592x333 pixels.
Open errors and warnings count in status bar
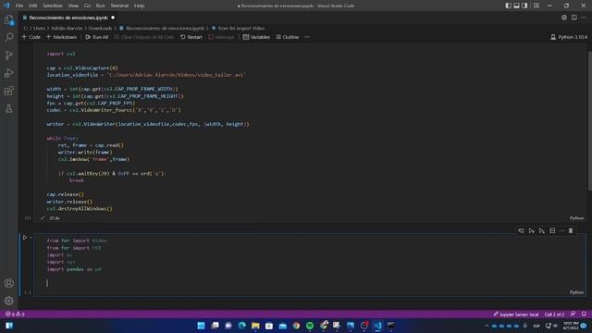point(15,314)
